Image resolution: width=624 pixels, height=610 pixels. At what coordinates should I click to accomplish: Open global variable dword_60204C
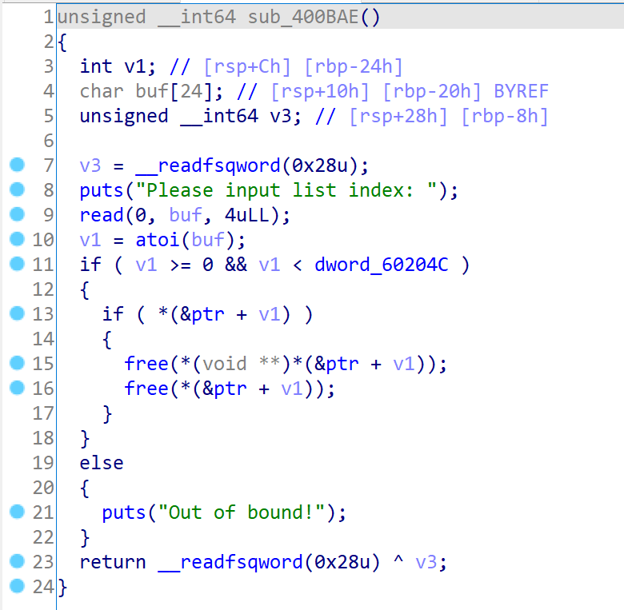tap(382, 265)
